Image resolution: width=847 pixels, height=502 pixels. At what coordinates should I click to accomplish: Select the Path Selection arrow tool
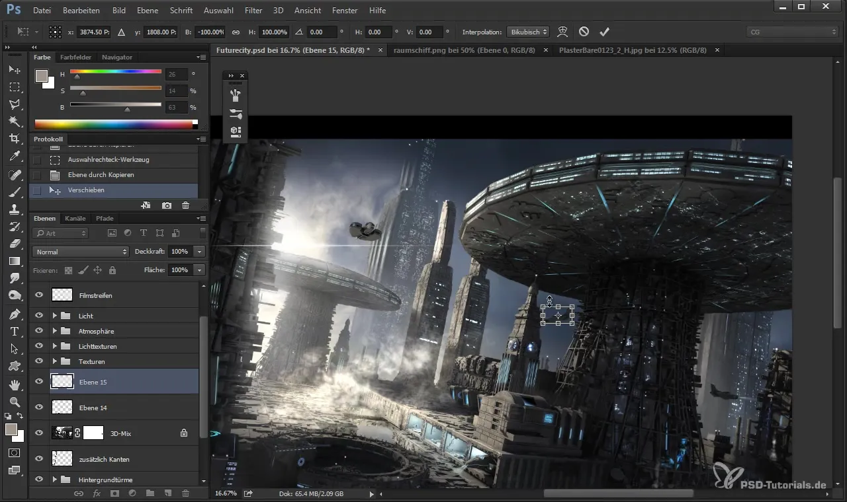(15, 348)
